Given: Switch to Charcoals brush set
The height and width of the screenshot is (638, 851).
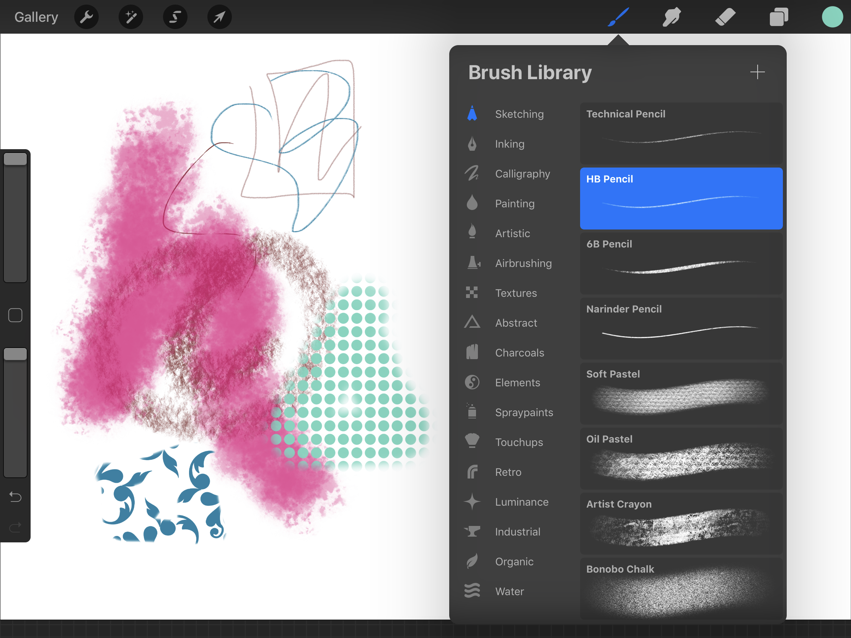Looking at the screenshot, I should point(519,353).
